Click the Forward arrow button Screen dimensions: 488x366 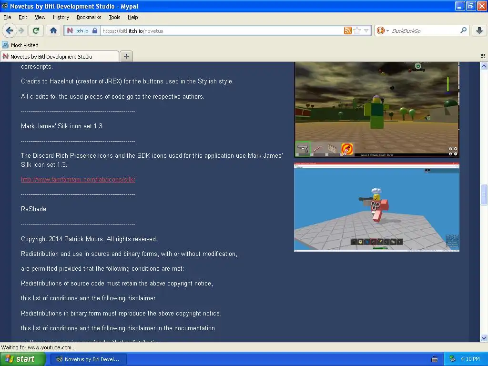pos(21,30)
